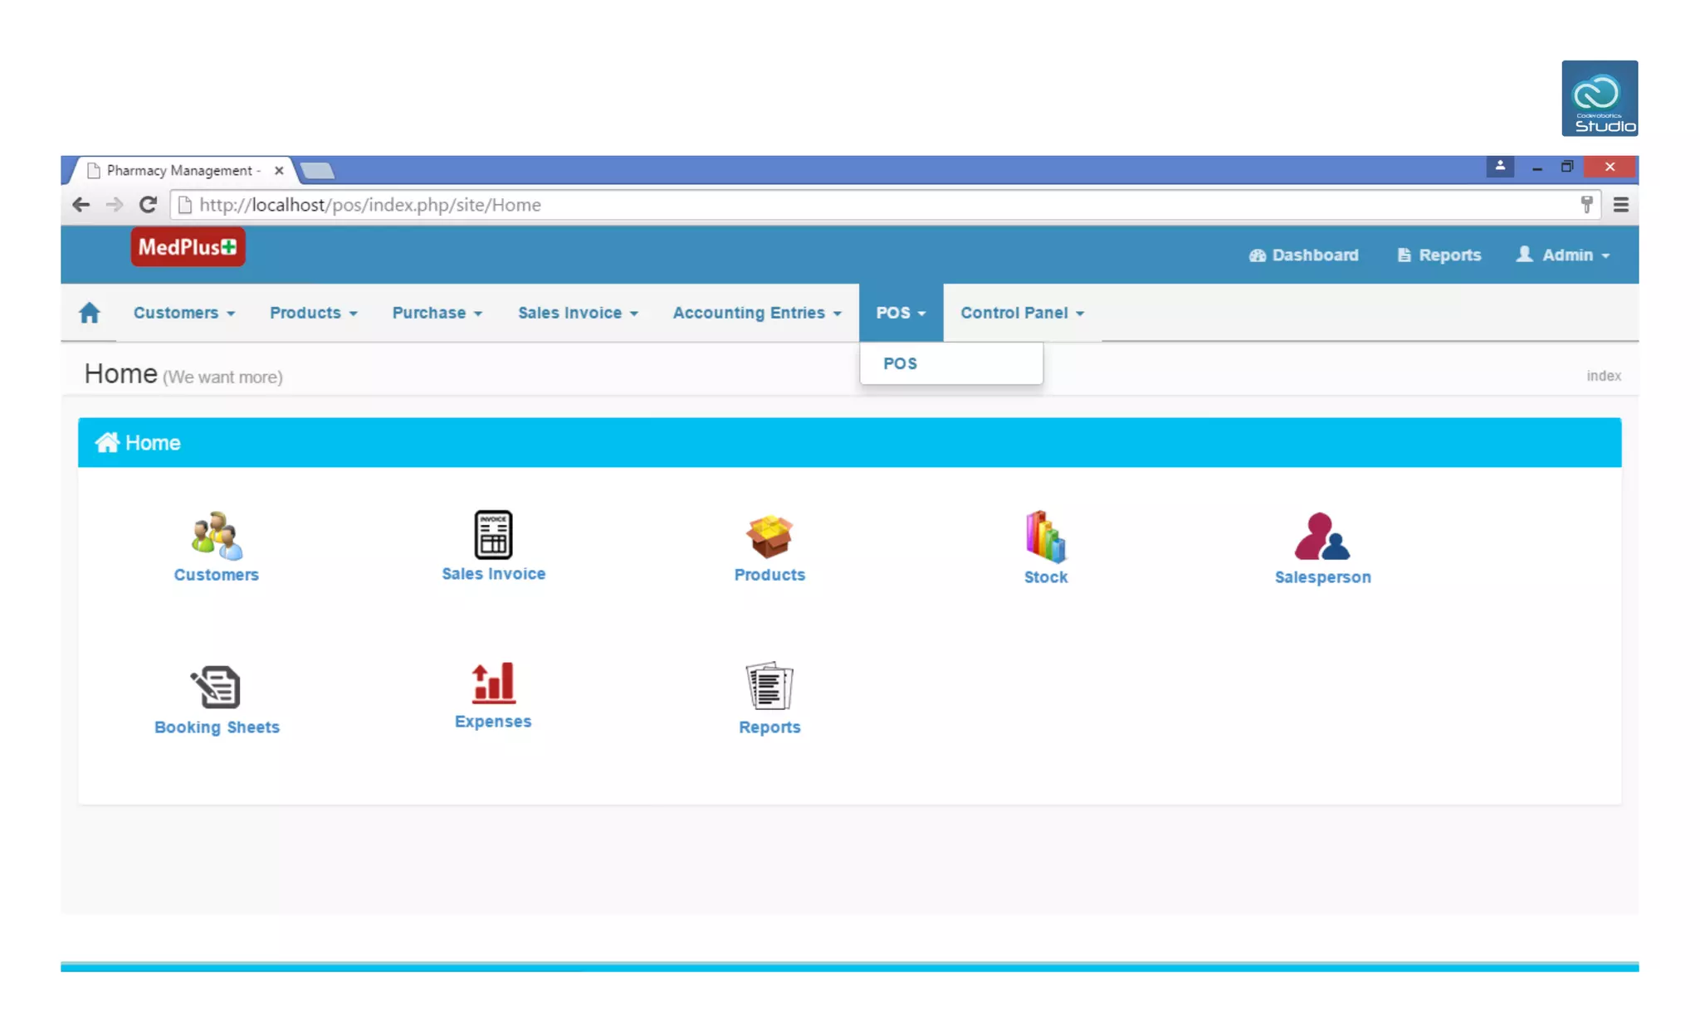
Task: Expand the Accounting Entries dropdown
Action: click(757, 313)
